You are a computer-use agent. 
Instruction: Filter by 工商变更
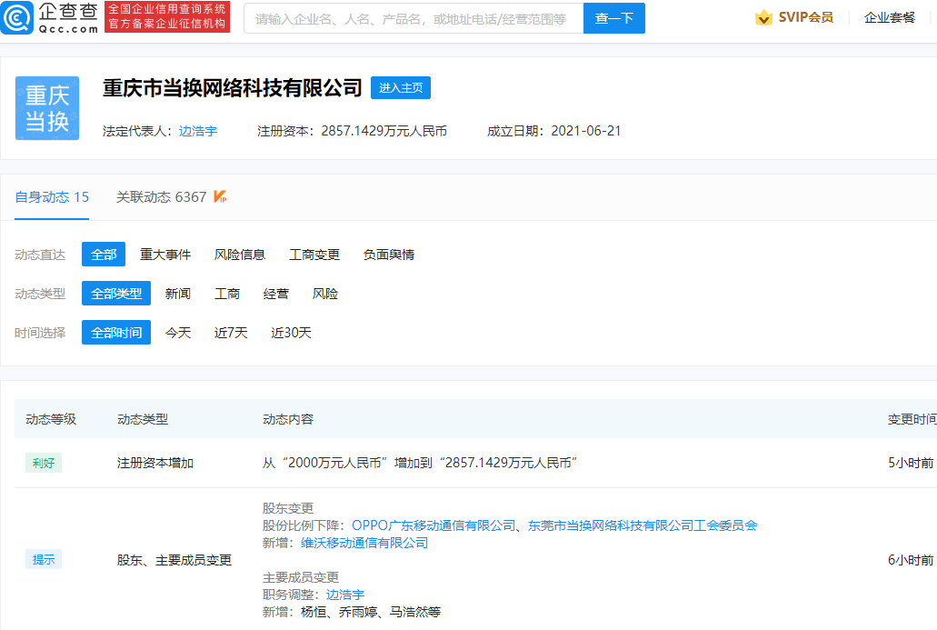click(x=314, y=255)
